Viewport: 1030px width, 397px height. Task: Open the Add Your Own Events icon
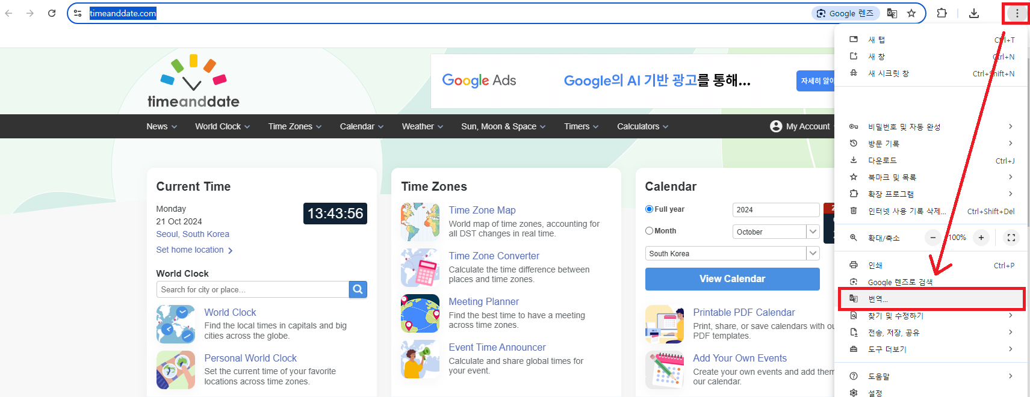click(x=665, y=370)
